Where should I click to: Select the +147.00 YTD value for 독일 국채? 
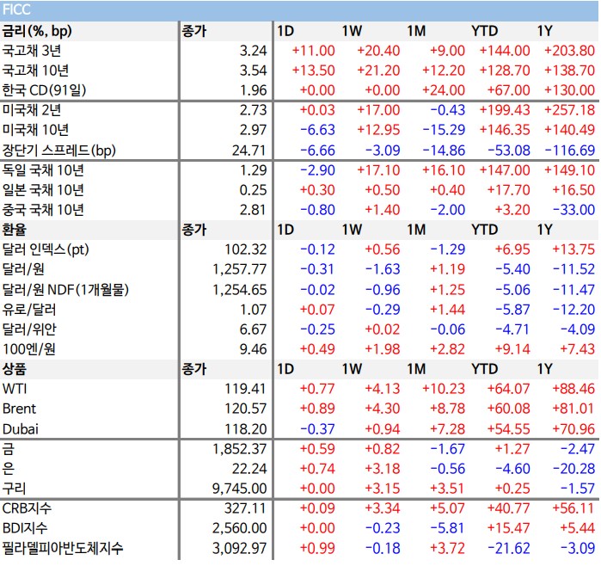click(x=505, y=170)
